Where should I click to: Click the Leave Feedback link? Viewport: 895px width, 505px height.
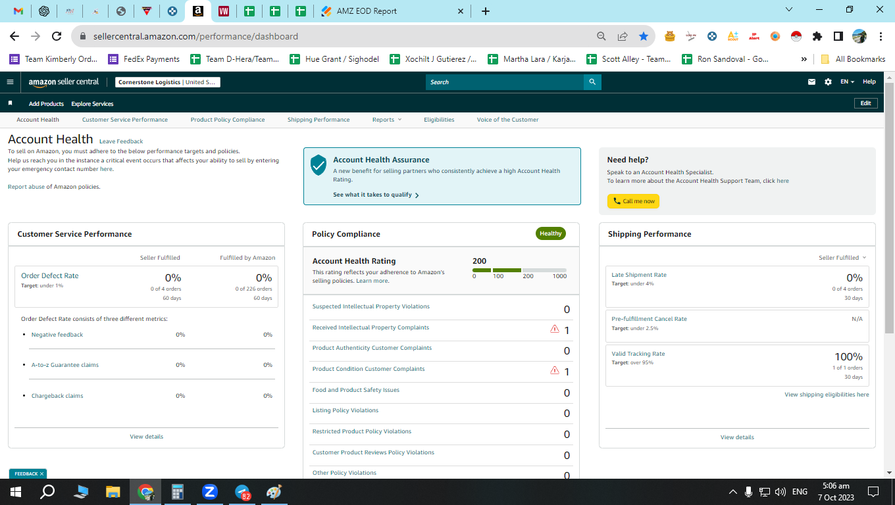[x=121, y=141]
